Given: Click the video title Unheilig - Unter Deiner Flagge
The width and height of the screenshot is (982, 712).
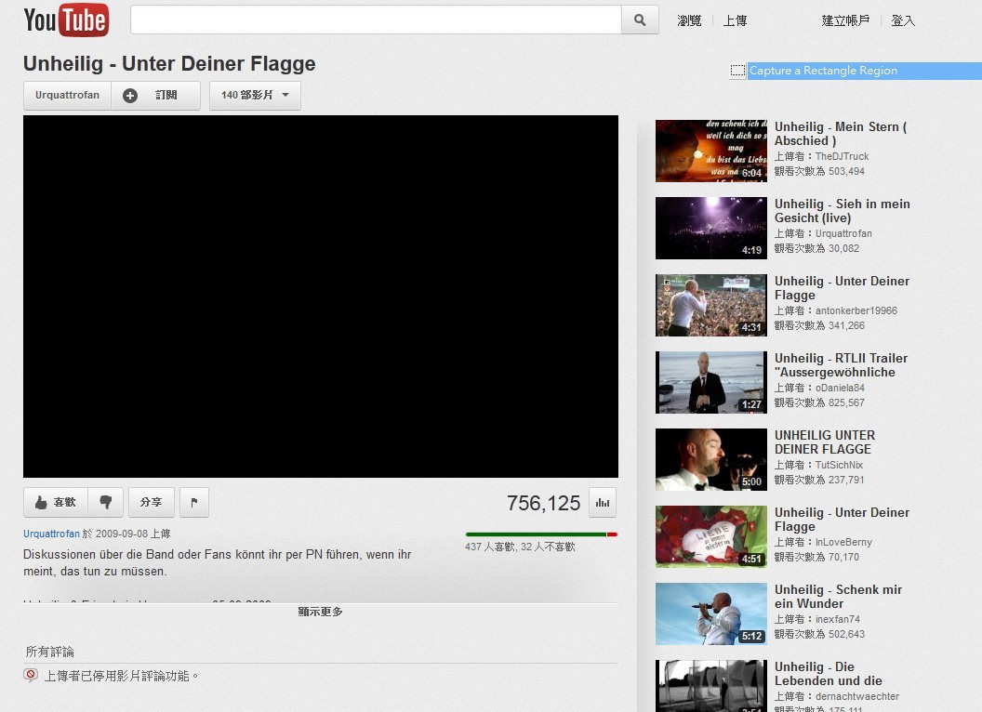Looking at the screenshot, I should 169,64.
